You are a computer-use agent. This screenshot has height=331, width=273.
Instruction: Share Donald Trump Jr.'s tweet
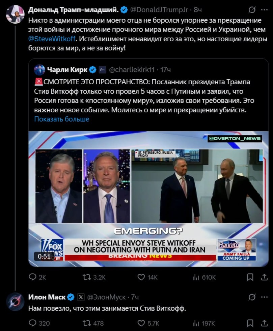(x=264, y=277)
